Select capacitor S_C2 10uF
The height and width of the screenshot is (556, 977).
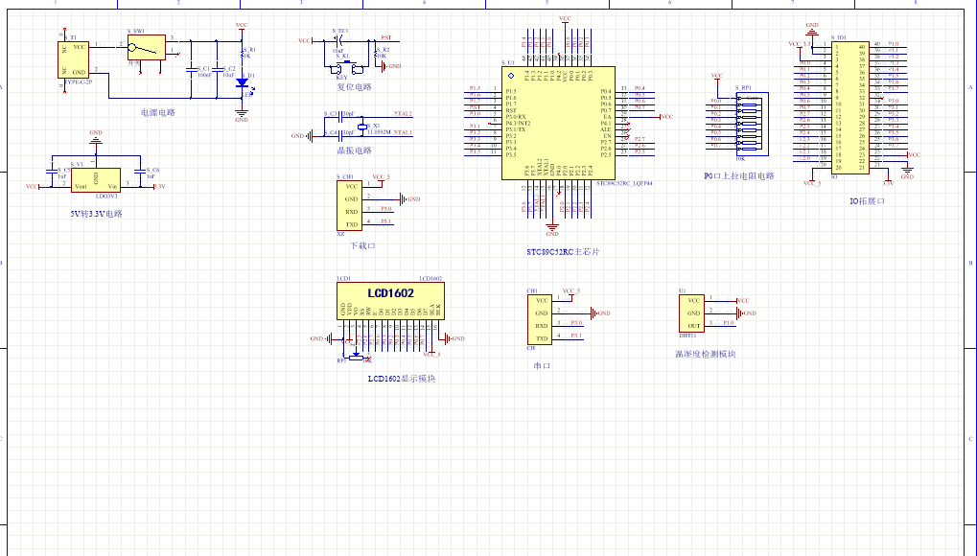click(x=217, y=70)
